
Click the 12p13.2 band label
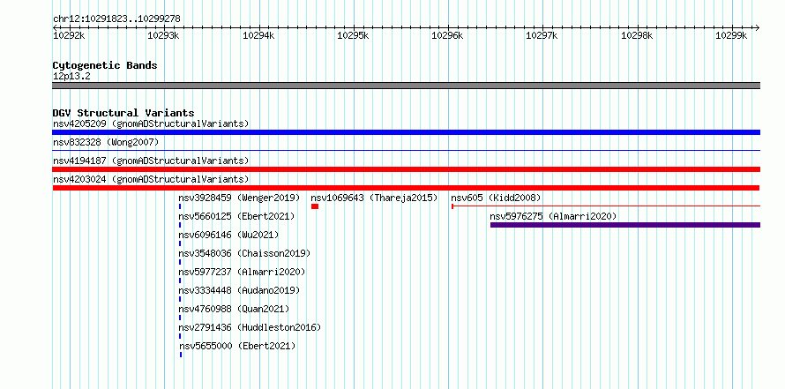tap(71, 76)
